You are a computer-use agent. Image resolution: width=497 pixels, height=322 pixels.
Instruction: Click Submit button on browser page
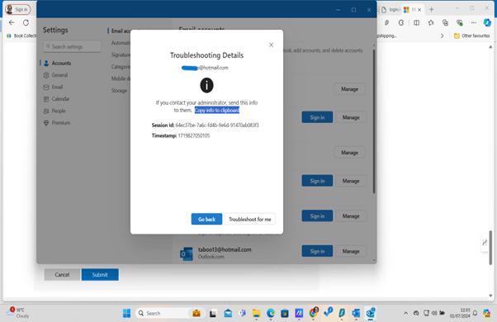click(100, 274)
